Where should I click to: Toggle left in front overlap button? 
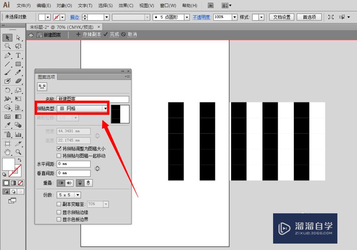[61, 183]
